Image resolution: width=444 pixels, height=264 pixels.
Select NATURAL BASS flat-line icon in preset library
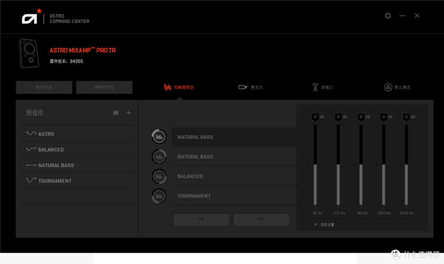click(x=31, y=165)
